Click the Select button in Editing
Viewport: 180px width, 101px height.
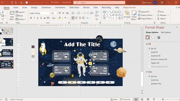pyautogui.click(x=162, y=19)
